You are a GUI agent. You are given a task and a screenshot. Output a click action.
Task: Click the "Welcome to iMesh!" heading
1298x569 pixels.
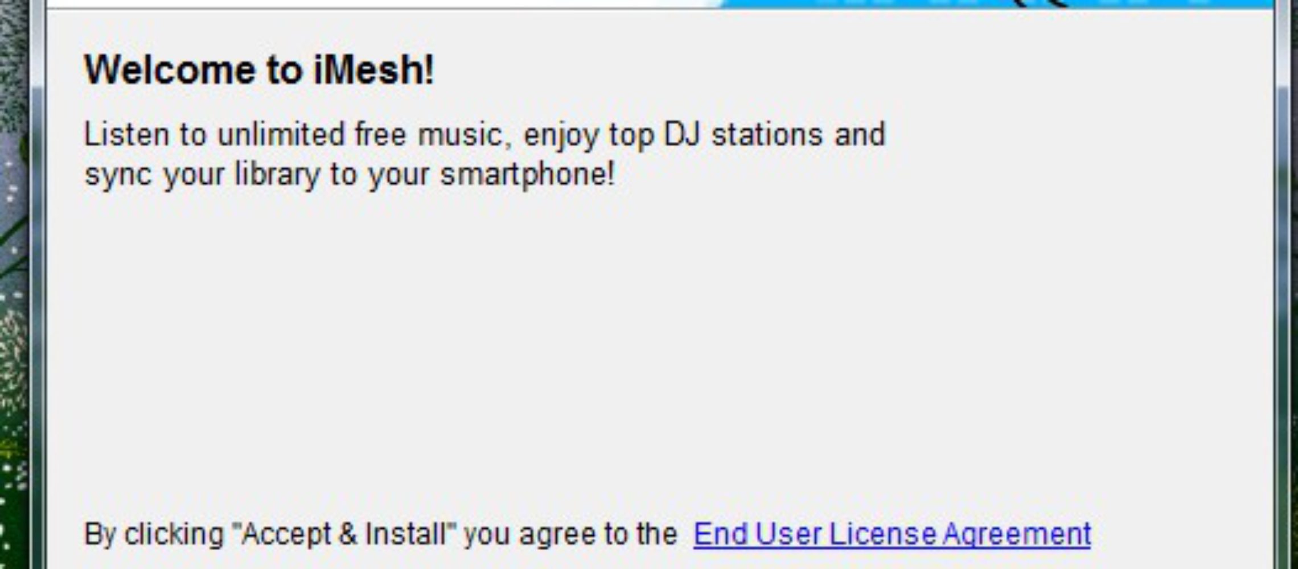[260, 69]
